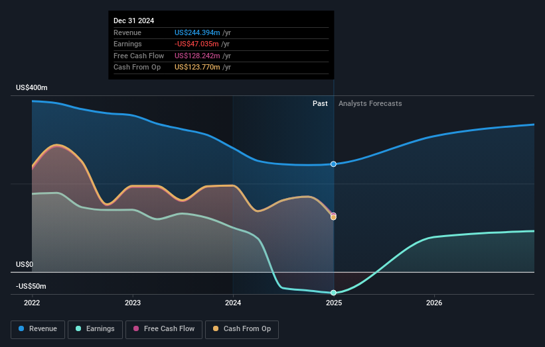545x347 pixels.
Task: Toggle the Free Cash Flow legend button
Action: [164, 329]
